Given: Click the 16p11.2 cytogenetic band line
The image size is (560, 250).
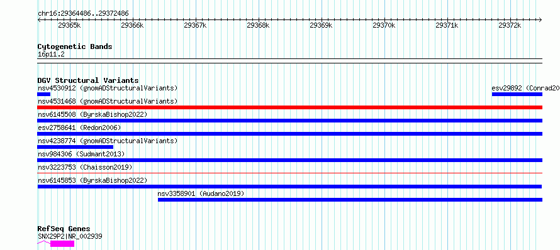Looking at the screenshot, I should pyautogui.click(x=290, y=61).
